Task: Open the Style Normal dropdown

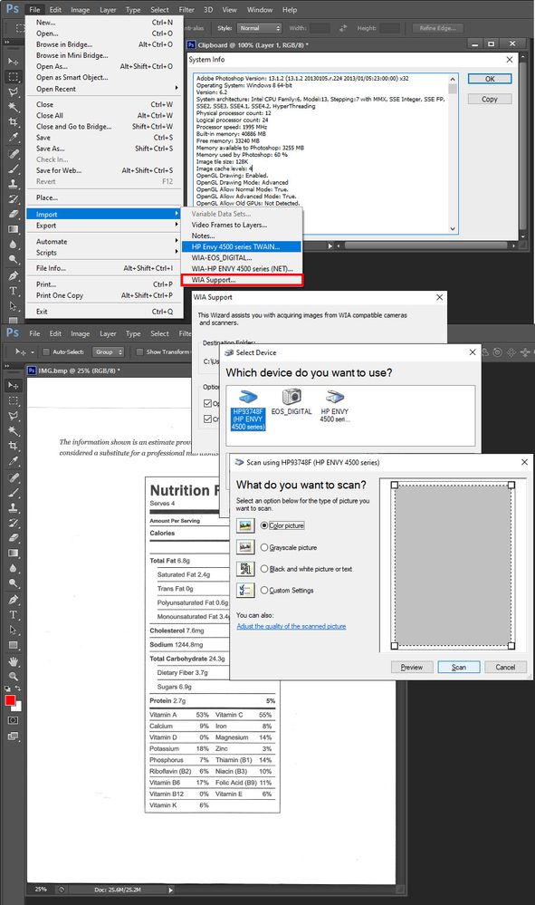Action: (x=259, y=28)
